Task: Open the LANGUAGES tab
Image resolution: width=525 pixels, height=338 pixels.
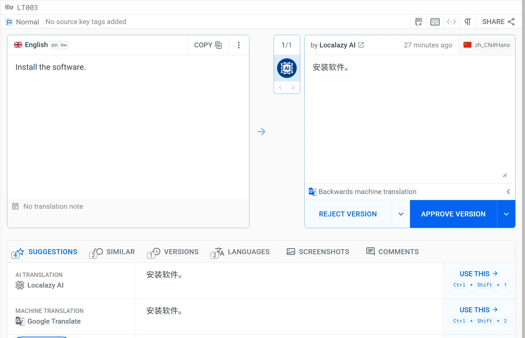Action: (240, 252)
